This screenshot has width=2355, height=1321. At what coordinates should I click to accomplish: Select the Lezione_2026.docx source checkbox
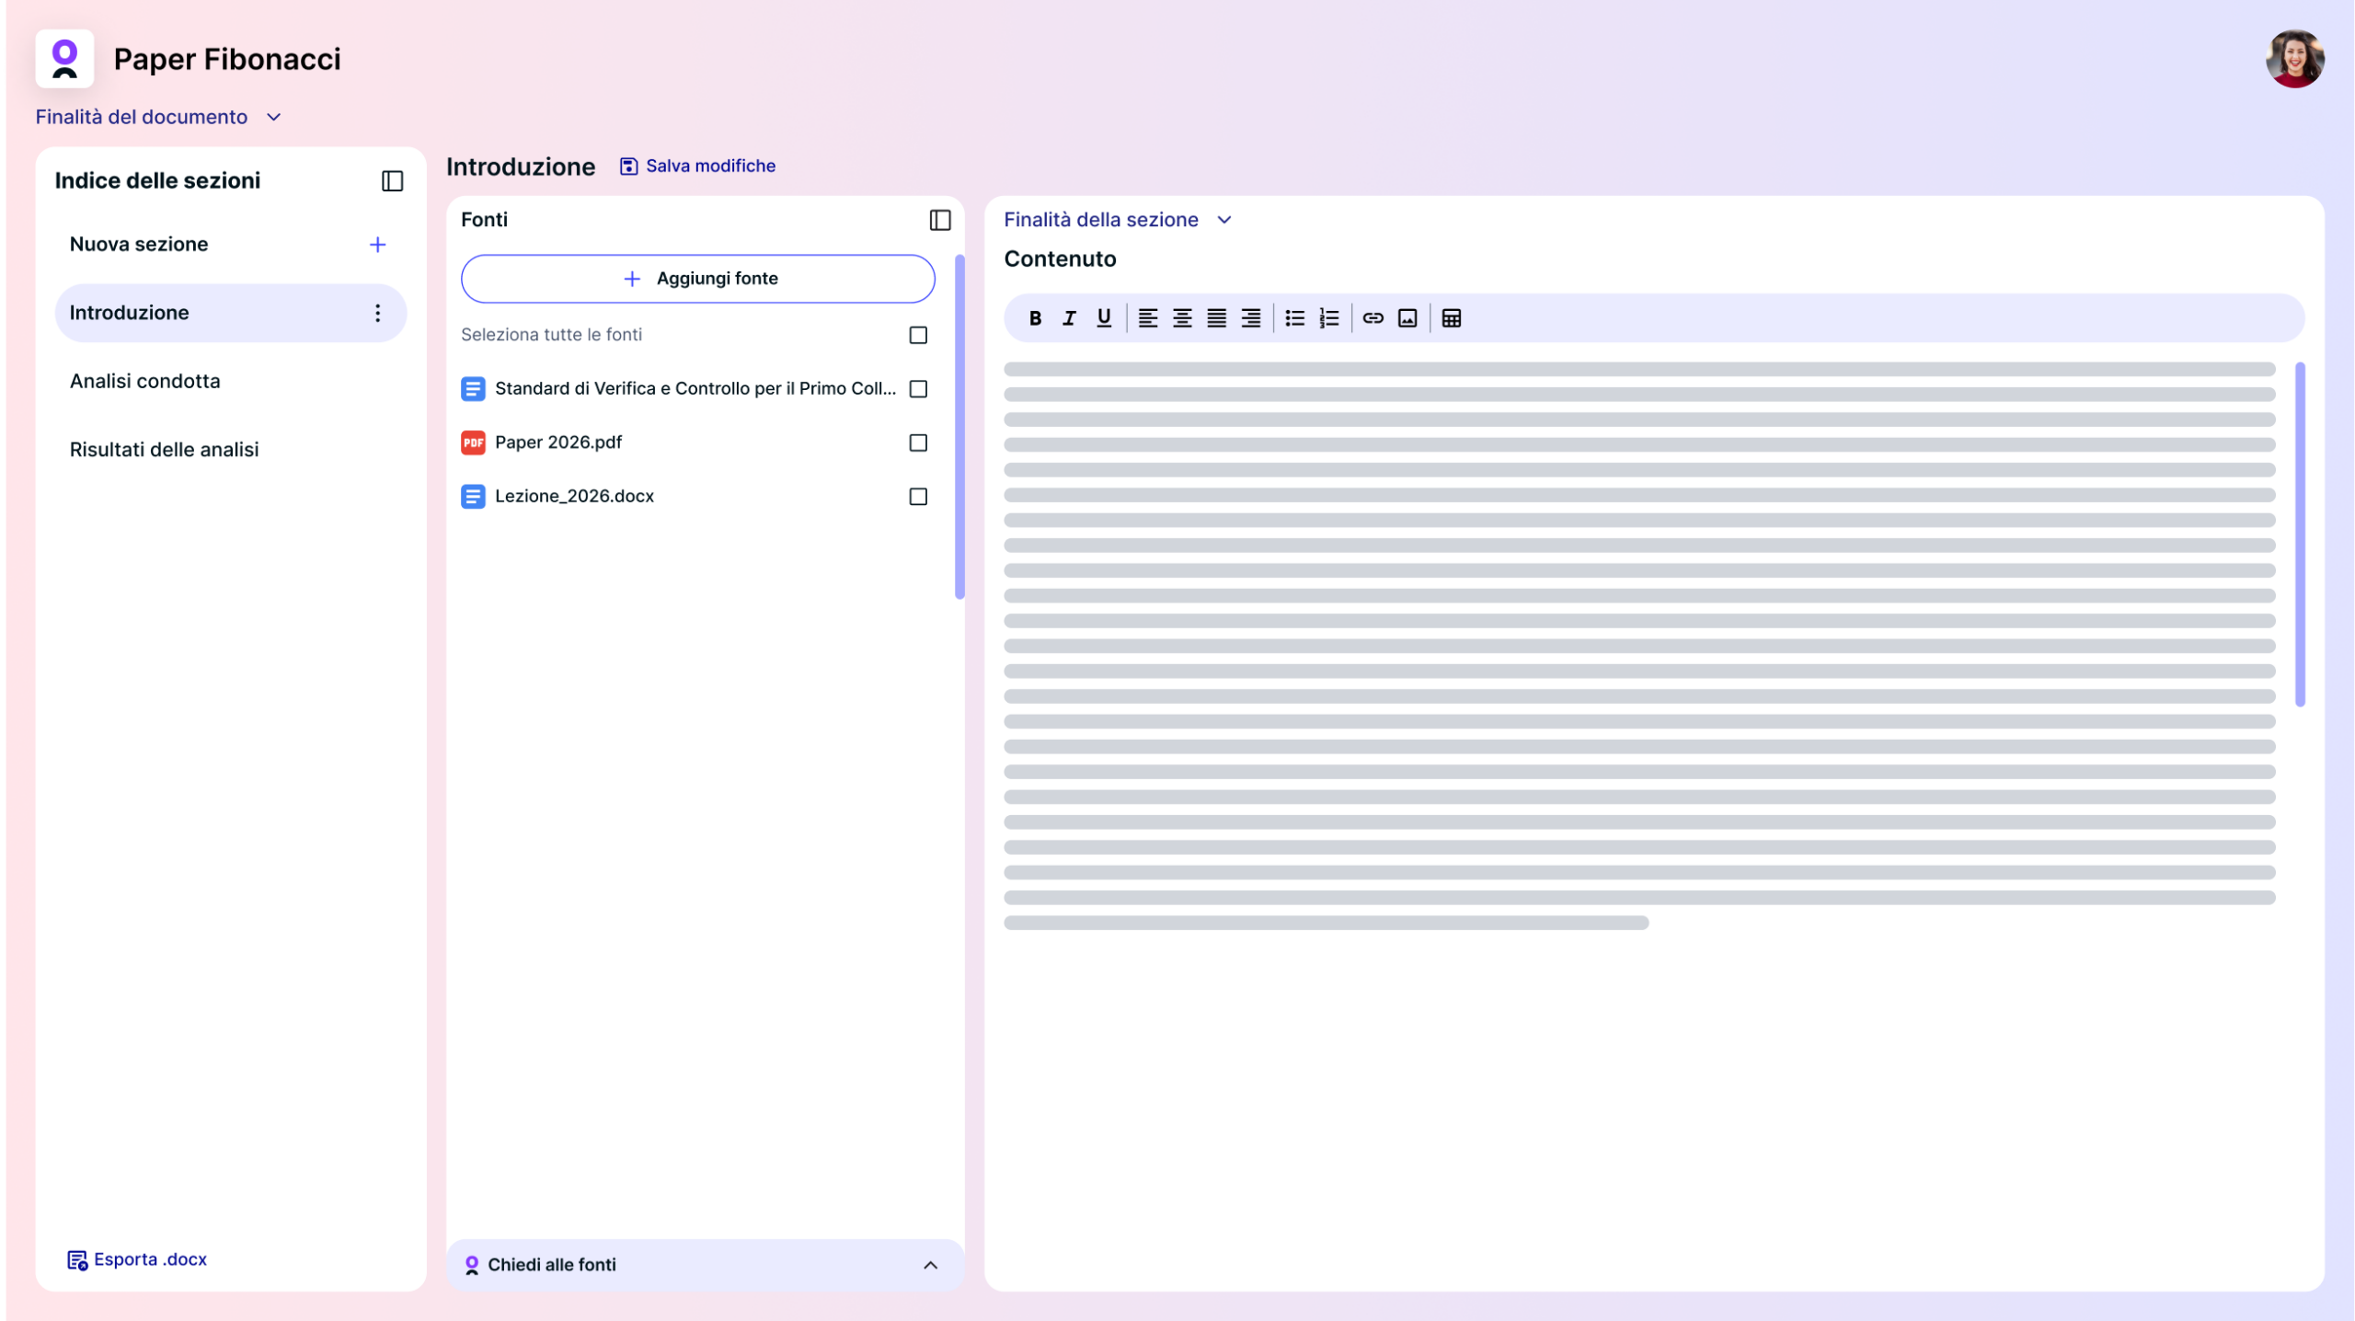[917, 497]
